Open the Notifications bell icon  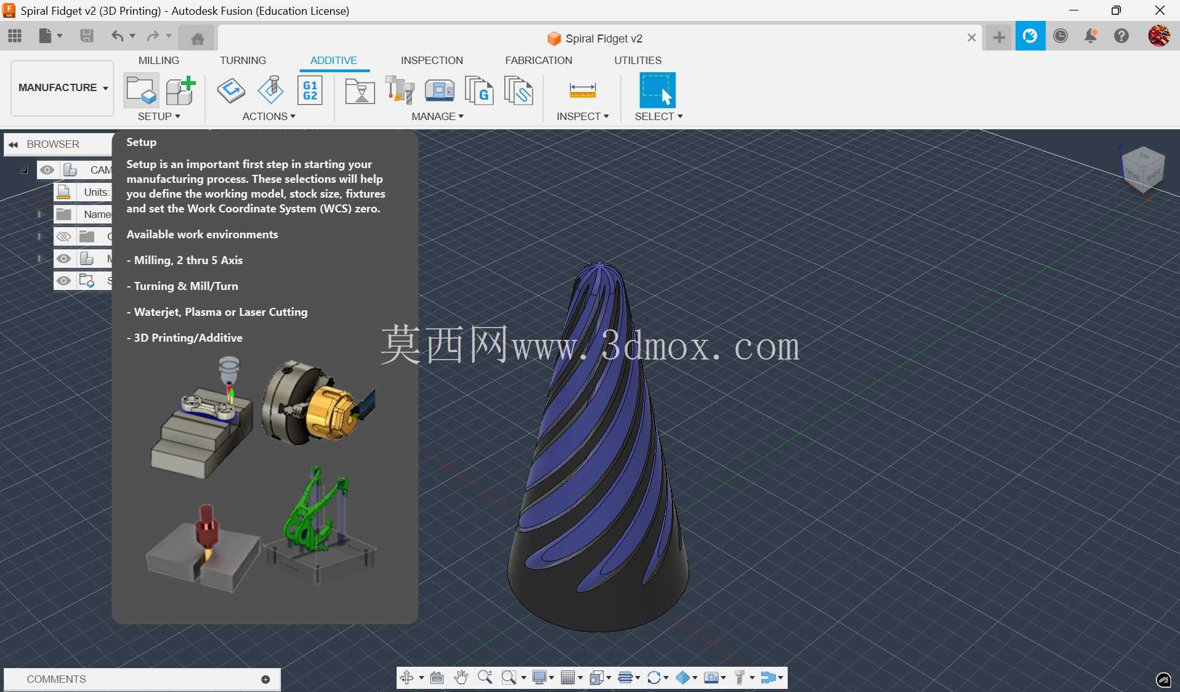[x=1091, y=36]
